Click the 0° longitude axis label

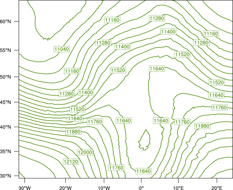point(141,188)
